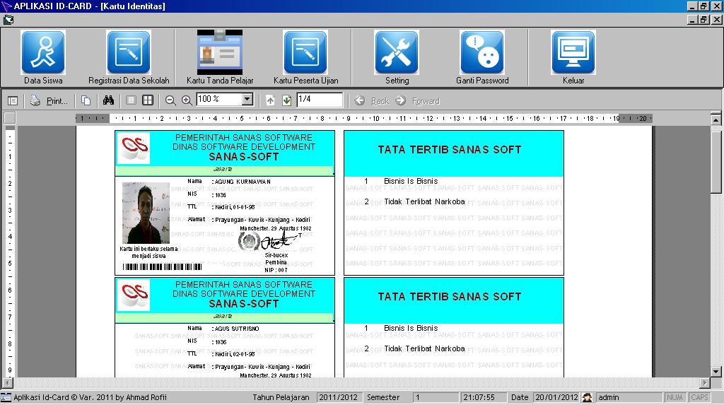
Task: Open Ganti Password
Action: (482, 57)
